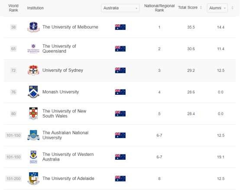Open the Monash University link
Image resolution: width=240 pixels, height=190 pixels.
pyautogui.click(x=61, y=92)
